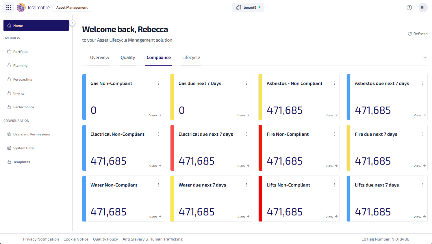The height and width of the screenshot is (244, 432).
Task: Click View on Water due next 7 days
Action: pyautogui.click(x=243, y=217)
